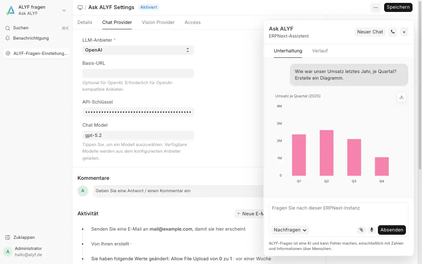
Task: Start a voice call from the Ask ALYF header
Action: (392, 32)
